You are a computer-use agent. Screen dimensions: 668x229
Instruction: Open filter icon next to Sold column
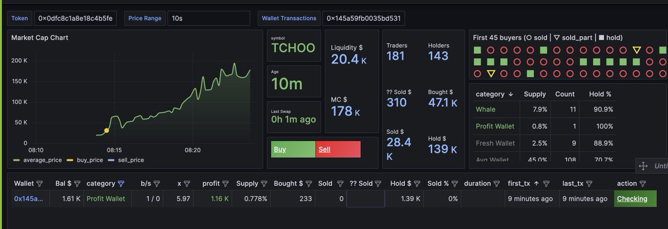click(339, 183)
